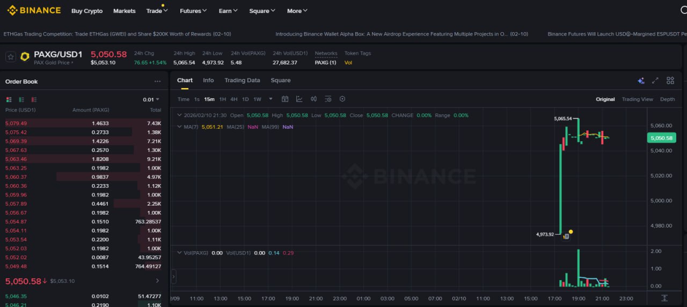Switch chart to Trading View mode
This screenshot has height=307, width=687.
point(637,99)
